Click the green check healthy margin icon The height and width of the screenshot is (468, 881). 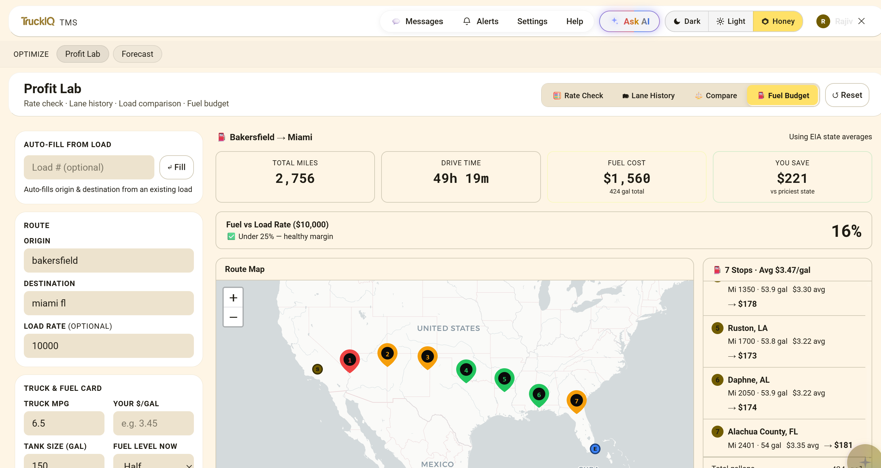(231, 237)
